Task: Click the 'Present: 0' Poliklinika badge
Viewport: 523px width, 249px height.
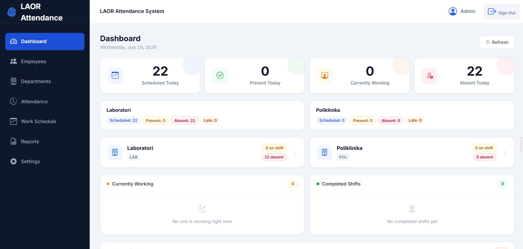Action: click(x=363, y=120)
